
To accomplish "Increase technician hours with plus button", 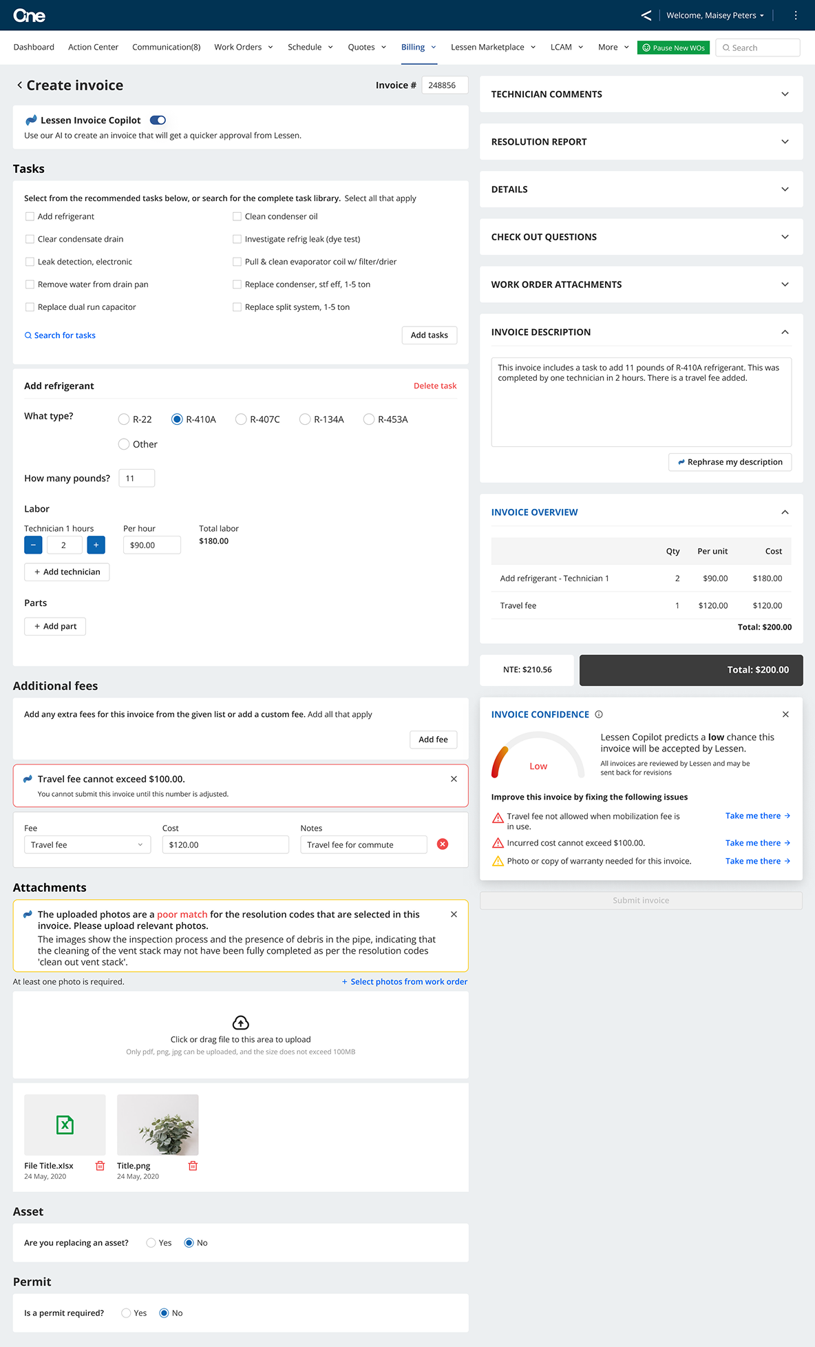I will click(x=96, y=545).
